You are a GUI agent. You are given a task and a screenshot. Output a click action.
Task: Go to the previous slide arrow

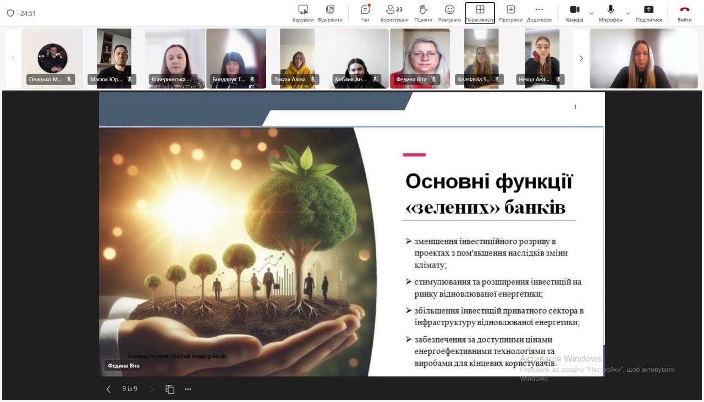108,389
